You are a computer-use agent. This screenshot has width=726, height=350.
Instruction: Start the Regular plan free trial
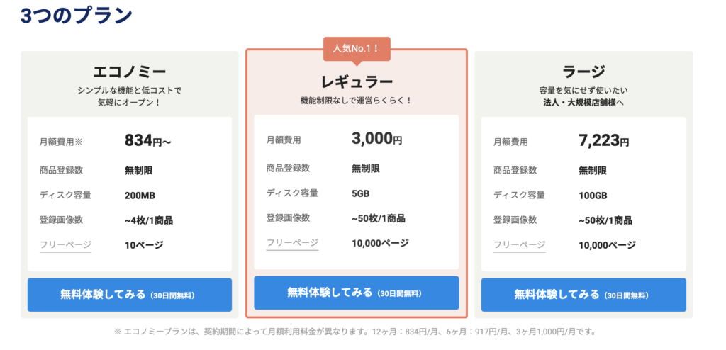(x=357, y=293)
